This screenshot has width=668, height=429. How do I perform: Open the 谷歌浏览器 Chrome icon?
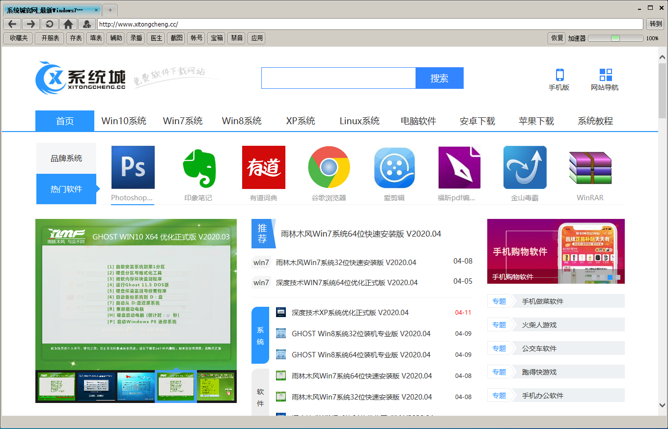(x=329, y=167)
